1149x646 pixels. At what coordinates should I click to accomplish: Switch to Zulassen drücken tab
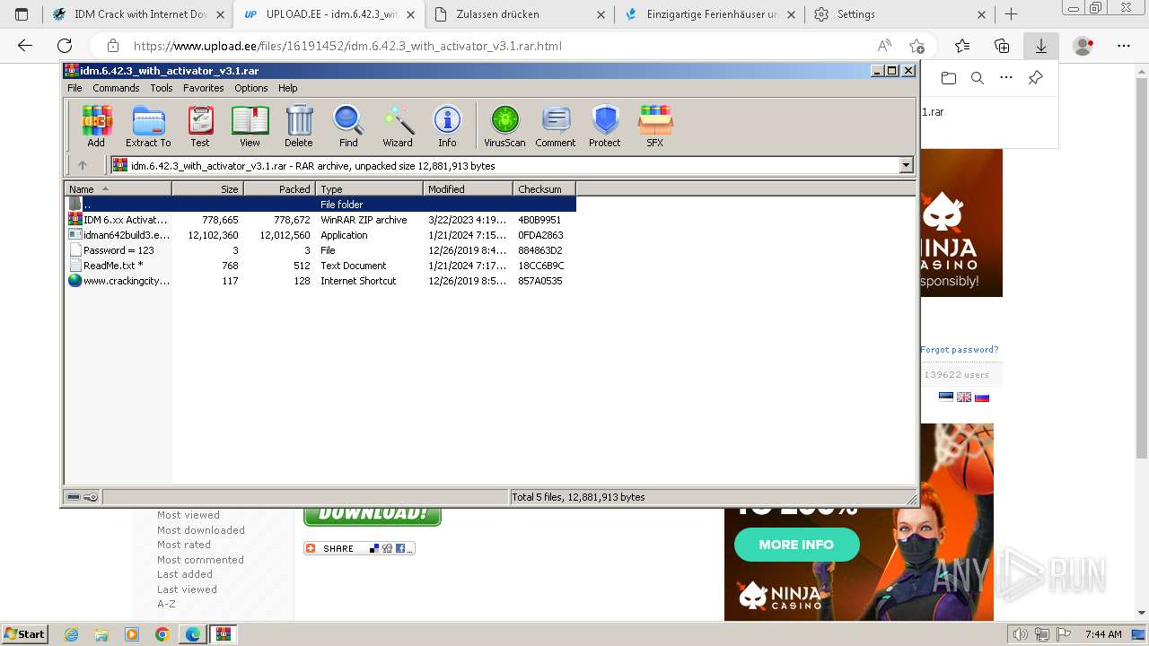coord(520,14)
